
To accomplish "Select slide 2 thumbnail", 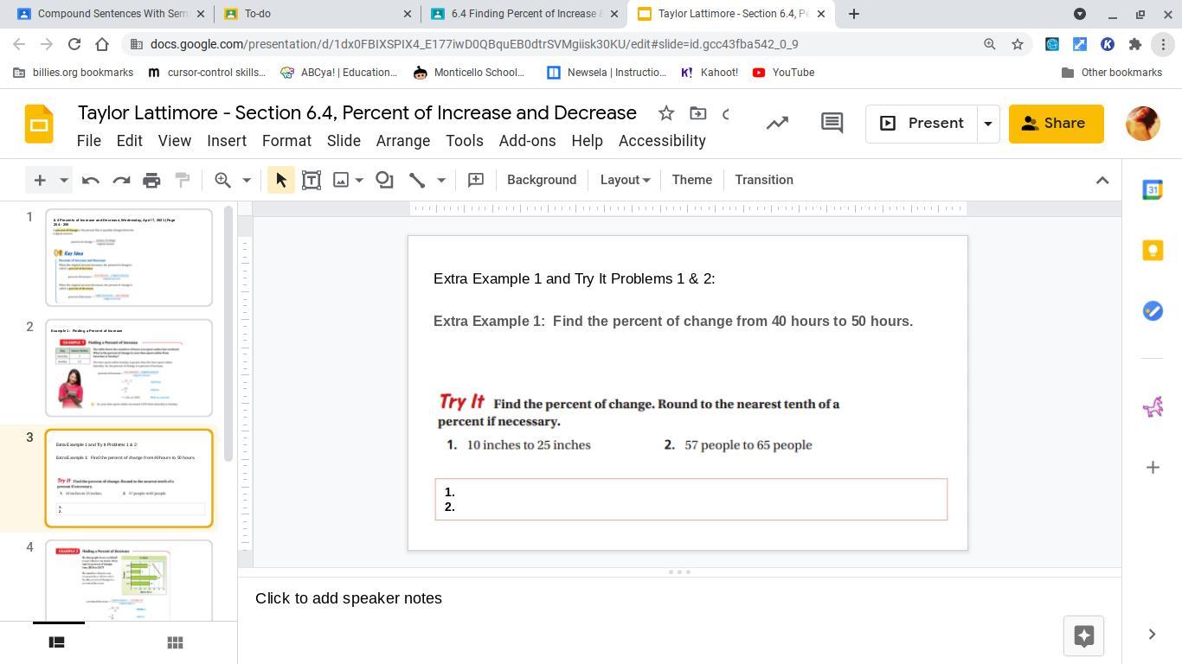I will coord(129,368).
